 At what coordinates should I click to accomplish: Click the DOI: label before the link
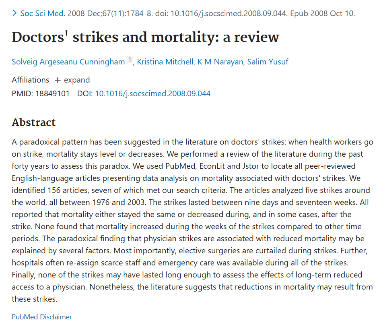(x=85, y=94)
